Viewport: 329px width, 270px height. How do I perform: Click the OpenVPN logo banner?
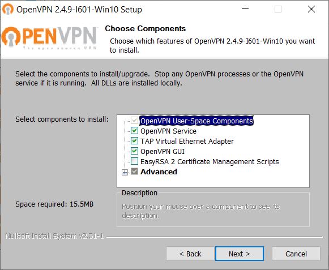49,38
